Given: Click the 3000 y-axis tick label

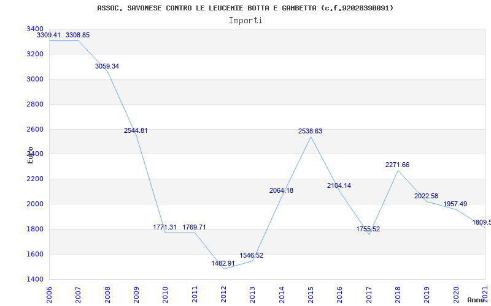Looking at the screenshot, I should point(36,79).
